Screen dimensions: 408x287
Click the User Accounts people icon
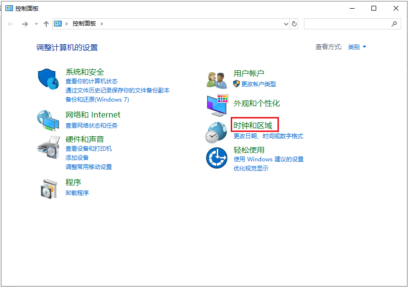[x=217, y=79]
